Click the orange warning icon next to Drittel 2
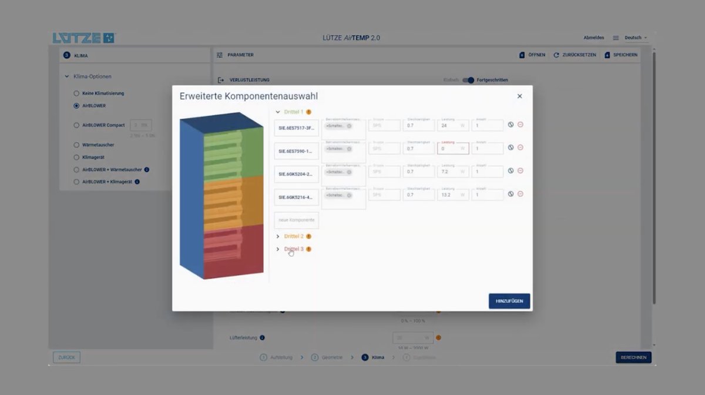 pyautogui.click(x=308, y=236)
